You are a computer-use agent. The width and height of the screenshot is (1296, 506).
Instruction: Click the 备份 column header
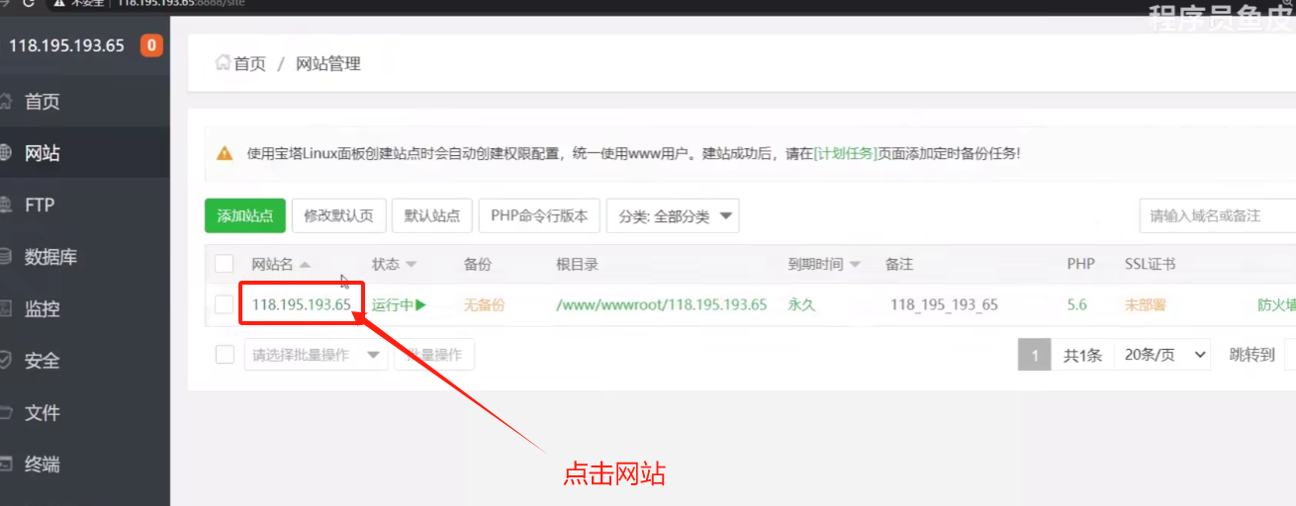pyautogui.click(x=478, y=264)
